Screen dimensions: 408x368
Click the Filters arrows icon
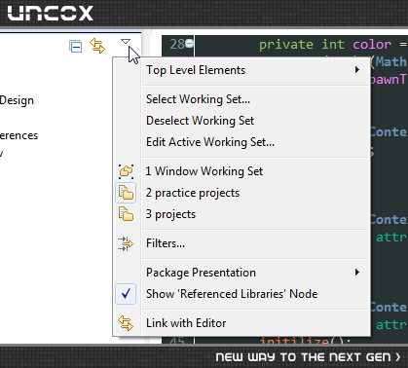click(126, 243)
